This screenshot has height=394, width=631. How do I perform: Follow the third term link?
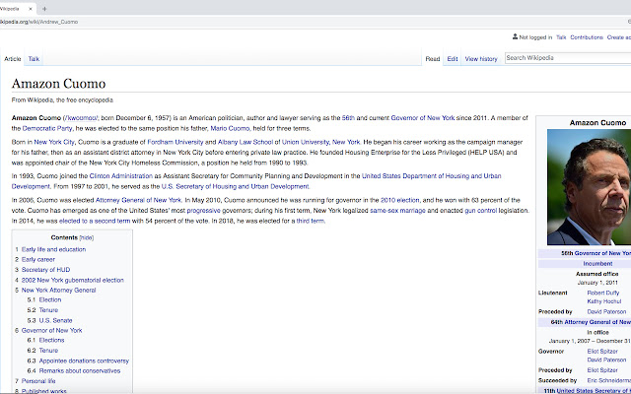(x=311, y=221)
